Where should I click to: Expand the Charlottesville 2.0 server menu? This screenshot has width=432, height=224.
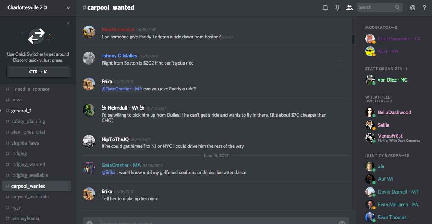[x=68, y=7]
